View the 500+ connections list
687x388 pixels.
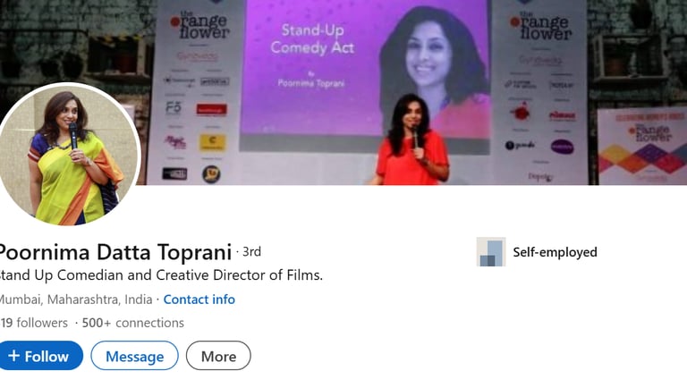tap(132, 323)
